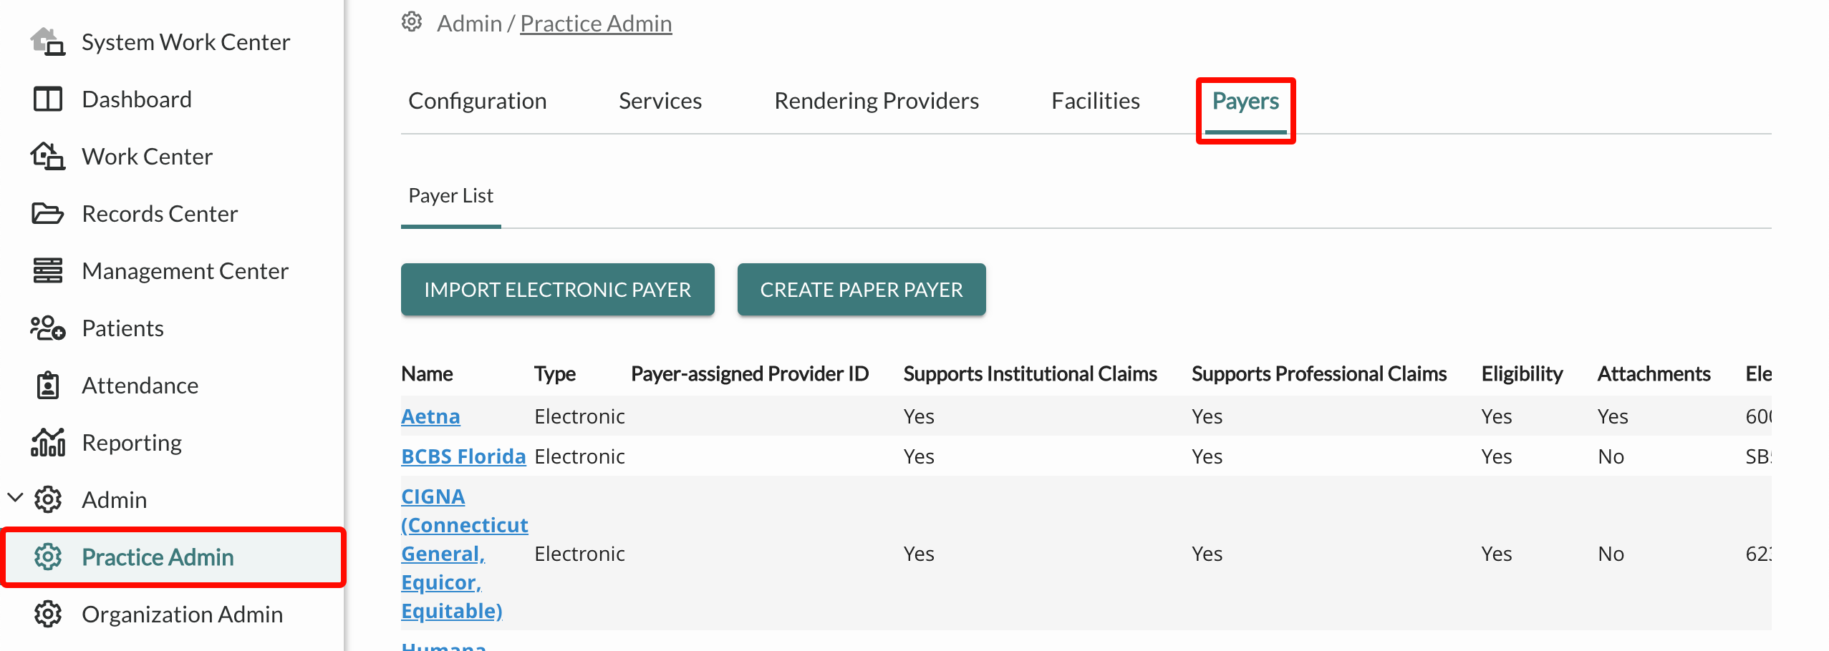Click the Work Center house icon
The image size is (1829, 651).
click(x=47, y=156)
